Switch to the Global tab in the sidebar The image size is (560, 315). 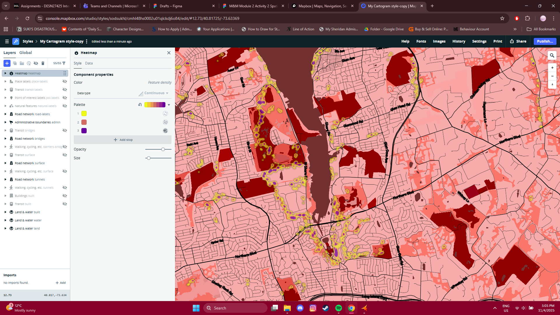click(x=25, y=52)
